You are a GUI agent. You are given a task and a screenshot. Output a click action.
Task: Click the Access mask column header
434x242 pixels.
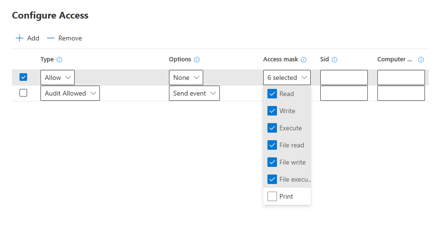(280, 59)
